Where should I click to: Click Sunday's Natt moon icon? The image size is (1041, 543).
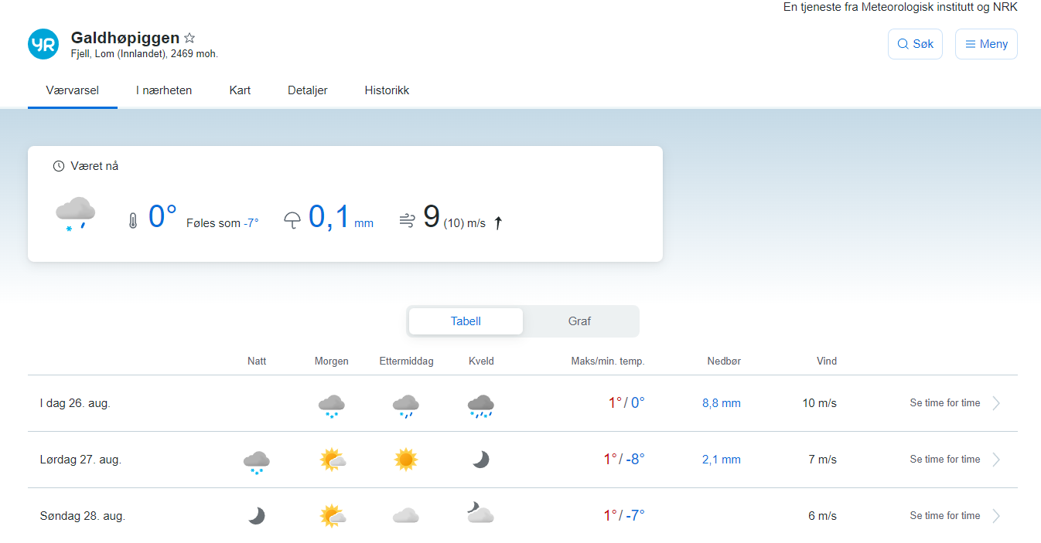point(256,516)
